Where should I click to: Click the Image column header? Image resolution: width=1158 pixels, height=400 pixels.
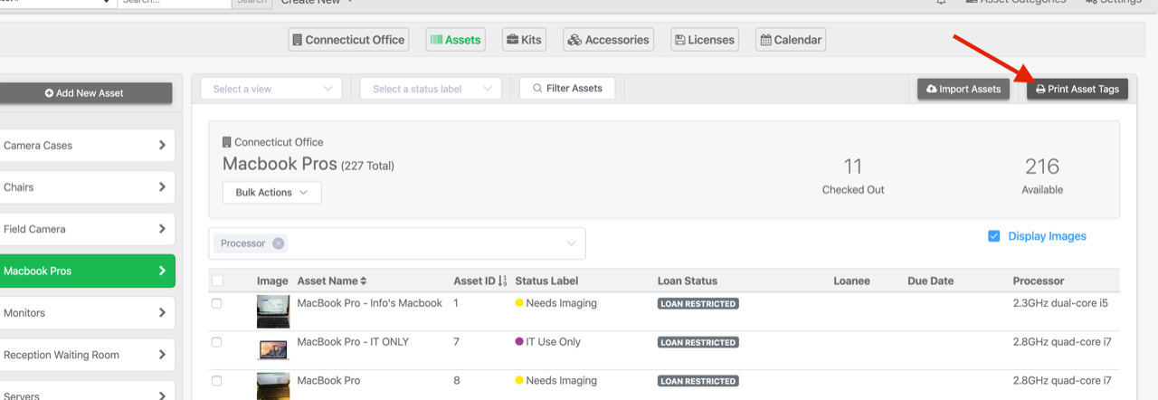[x=272, y=281]
